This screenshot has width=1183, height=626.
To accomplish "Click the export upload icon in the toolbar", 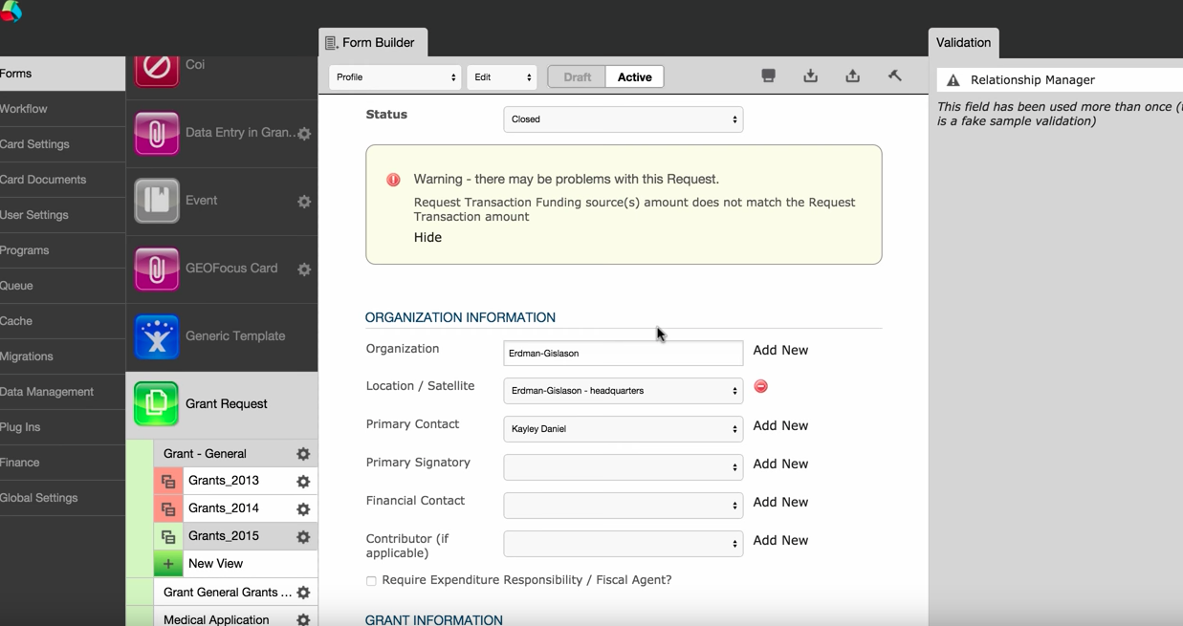I will pos(852,76).
